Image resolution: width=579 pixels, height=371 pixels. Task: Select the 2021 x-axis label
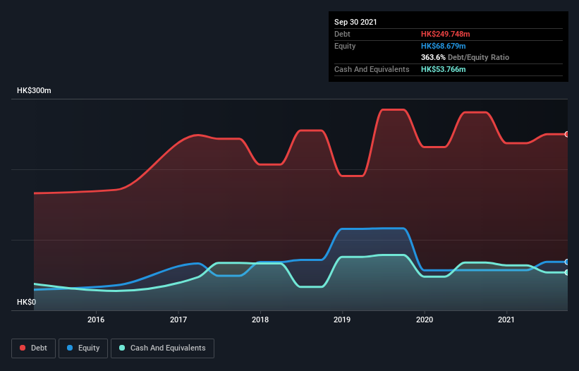[x=506, y=320]
